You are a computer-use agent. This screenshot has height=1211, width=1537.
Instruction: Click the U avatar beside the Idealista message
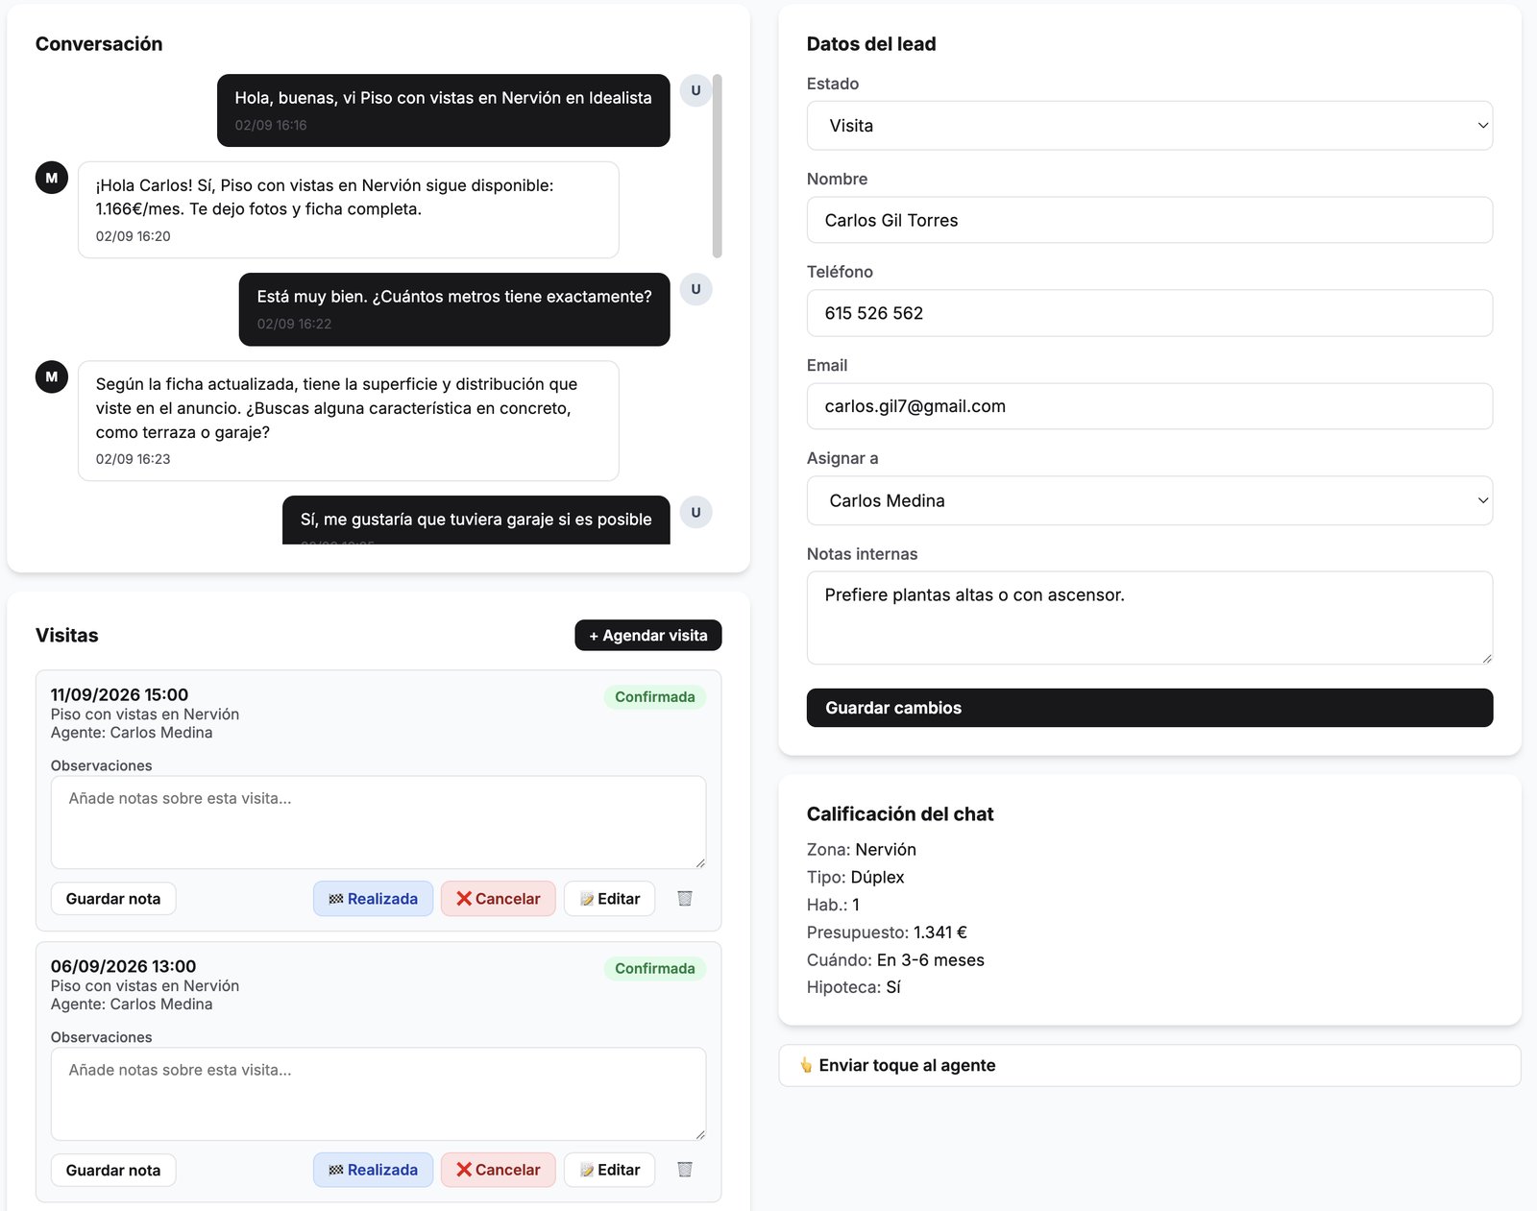pos(695,90)
